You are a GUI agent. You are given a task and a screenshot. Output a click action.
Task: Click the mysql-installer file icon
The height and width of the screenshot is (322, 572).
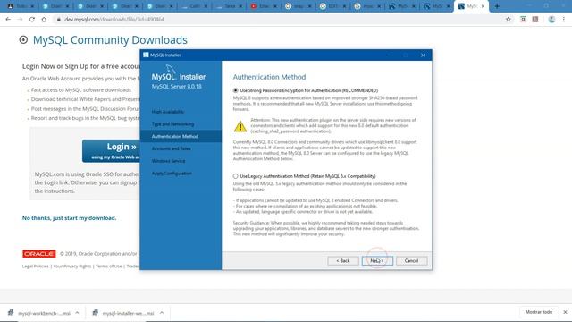click(96, 313)
